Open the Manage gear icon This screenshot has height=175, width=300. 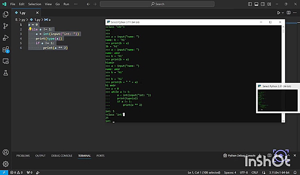point(6,164)
